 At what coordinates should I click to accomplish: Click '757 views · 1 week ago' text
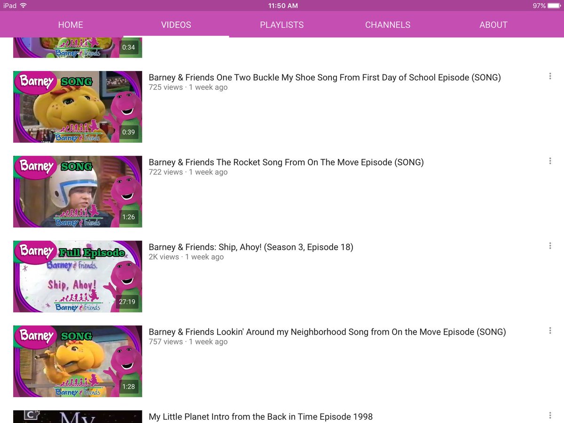pyautogui.click(x=188, y=342)
